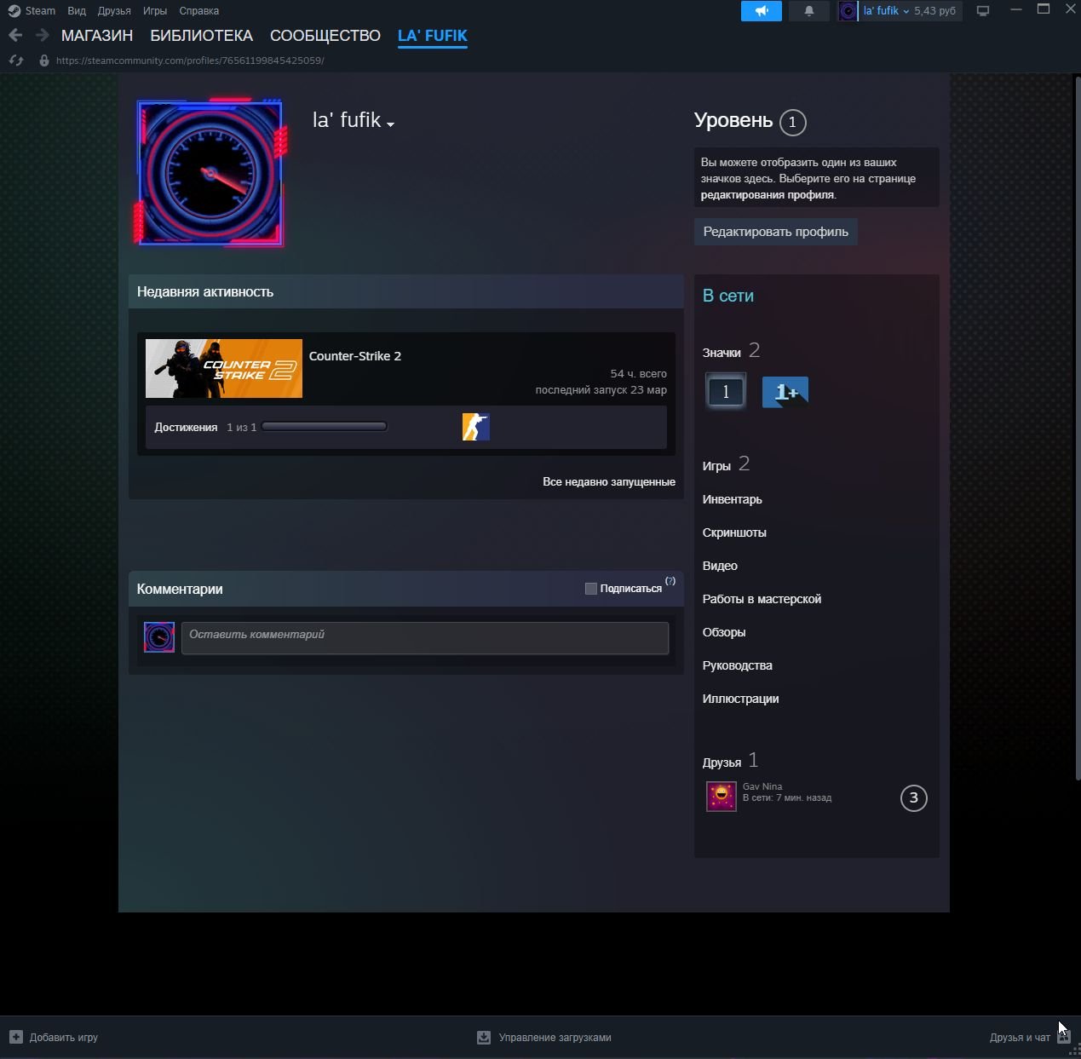Click your avatar beside the comment box
1081x1059 pixels.
(x=159, y=637)
